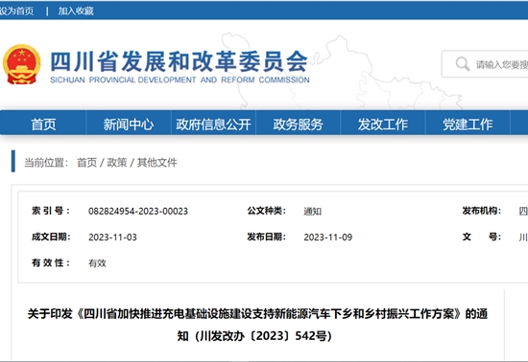
Task: Open the 首页 navigation tab
Action: coord(43,124)
